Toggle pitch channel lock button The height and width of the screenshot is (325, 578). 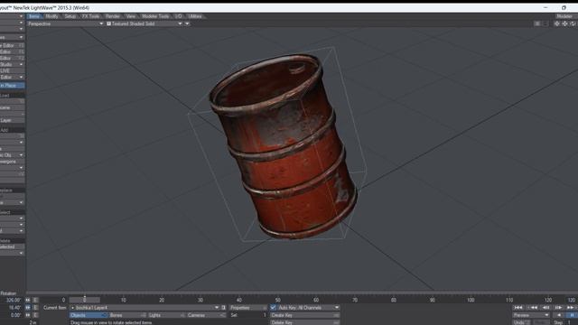(28, 308)
